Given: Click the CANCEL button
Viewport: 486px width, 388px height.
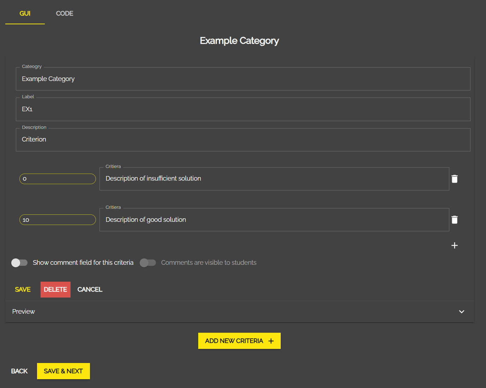Looking at the screenshot, I should tap(90, 289).
